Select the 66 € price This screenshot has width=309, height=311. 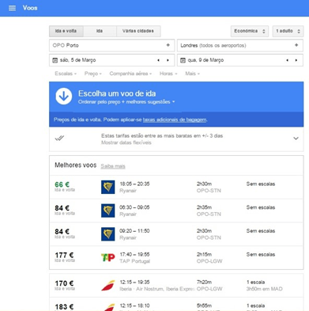pyautogui.click(x=62, y=184)
